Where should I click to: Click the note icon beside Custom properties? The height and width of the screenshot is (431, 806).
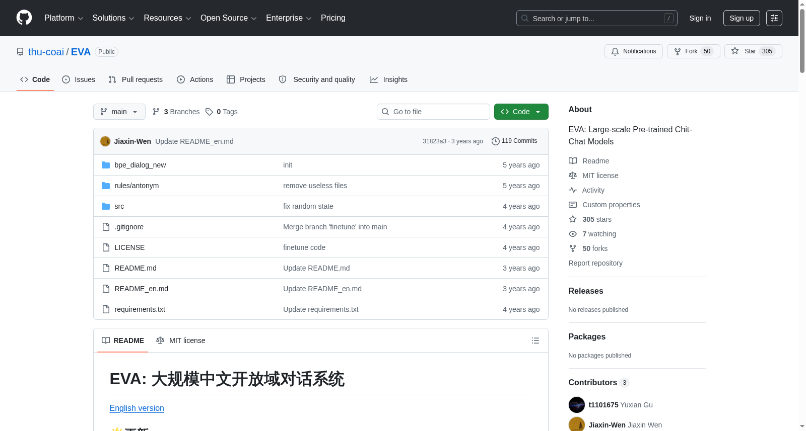pos(573,205)
